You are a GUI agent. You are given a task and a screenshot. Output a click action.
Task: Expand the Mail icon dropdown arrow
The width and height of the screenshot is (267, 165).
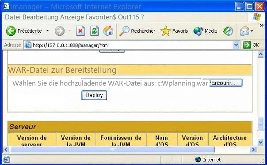pos(252,31)
